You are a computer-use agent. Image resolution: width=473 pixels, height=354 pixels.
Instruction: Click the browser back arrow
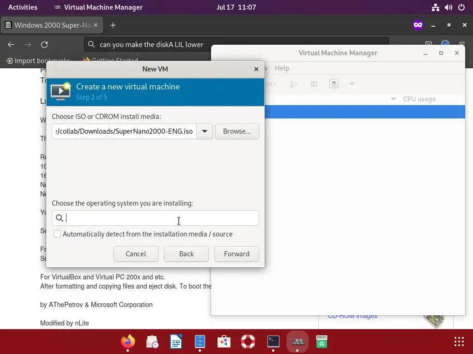point(11,45)
